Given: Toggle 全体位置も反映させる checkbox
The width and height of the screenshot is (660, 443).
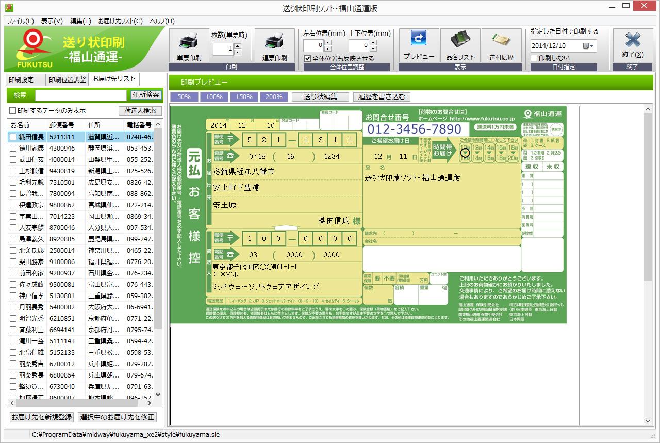Looking at the screenshot, I should point(308,58).
